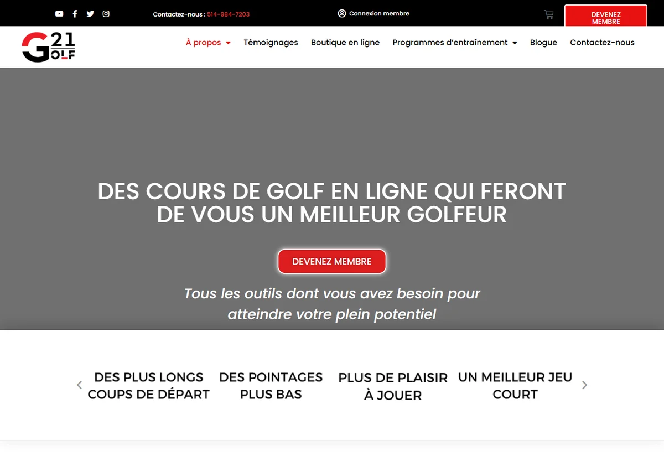
Task: Click the 'Contactez-nous :' label in top bar
Action: [179, 14]
